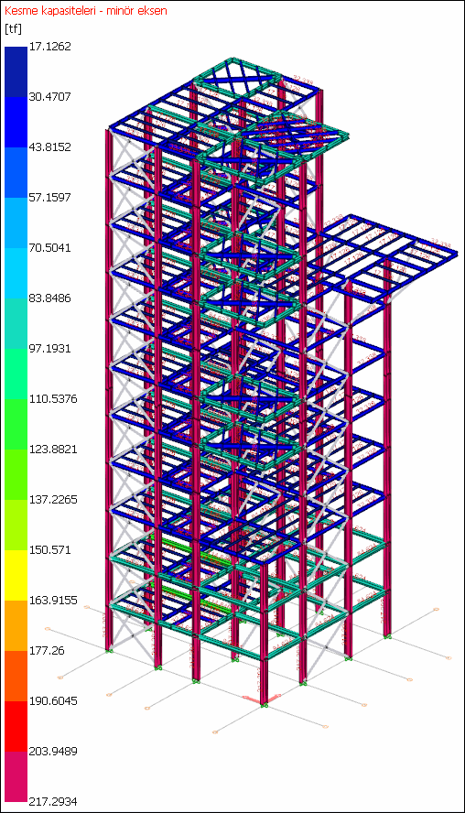Viewport: 465px width, 813px height.
Task: Click the teal legend band below 83.8486
Action: pyautogui.click(x=16, y=323)
